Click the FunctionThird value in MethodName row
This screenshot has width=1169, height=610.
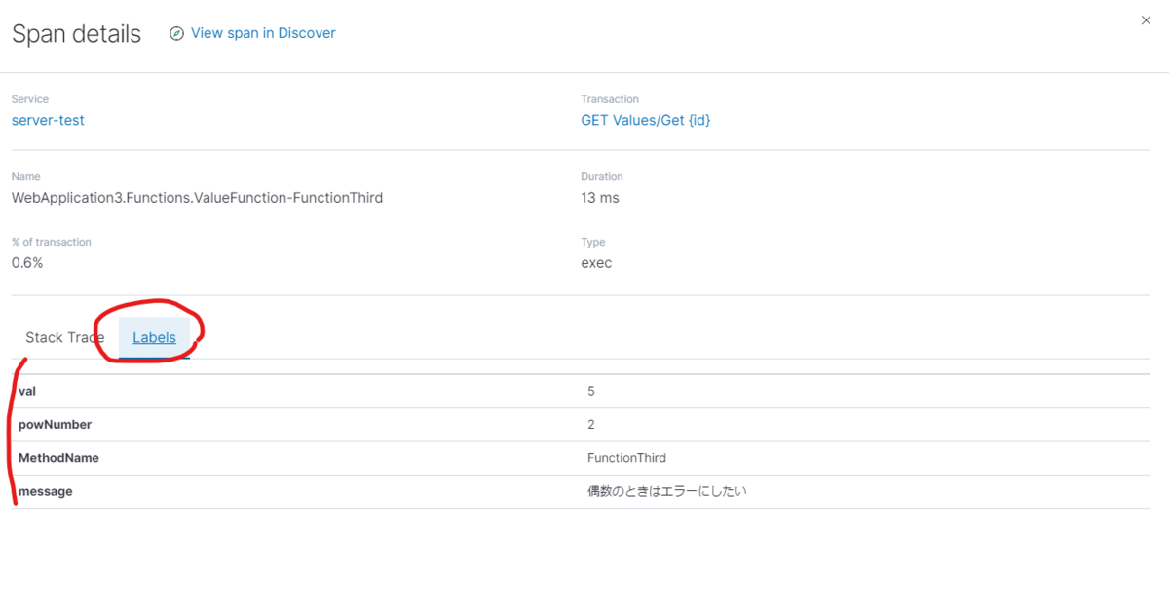coord(626,458)
